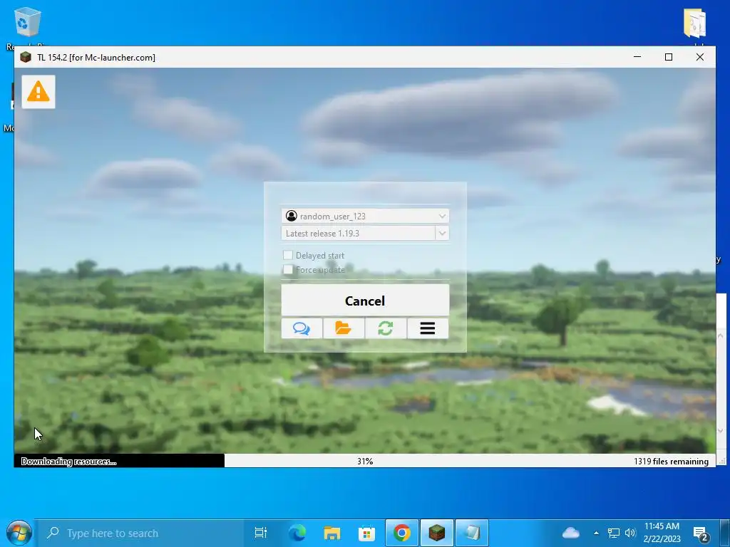
Task: Click the green refresh arrows button
Action: coord(386,328)
